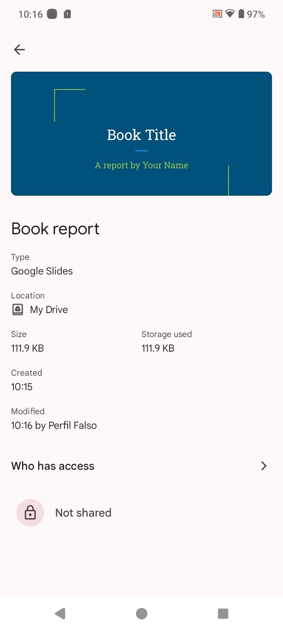
Task: Tap the Storage used 111.9 KB value
Action: pos(158,348)
